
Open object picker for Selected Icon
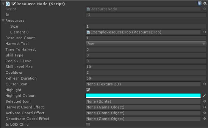[204, 102]
